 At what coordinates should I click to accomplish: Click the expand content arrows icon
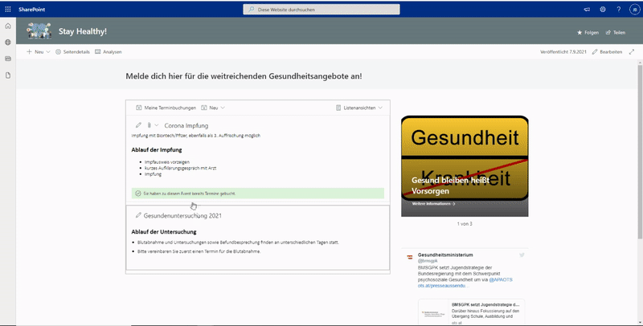coord(632,51)
